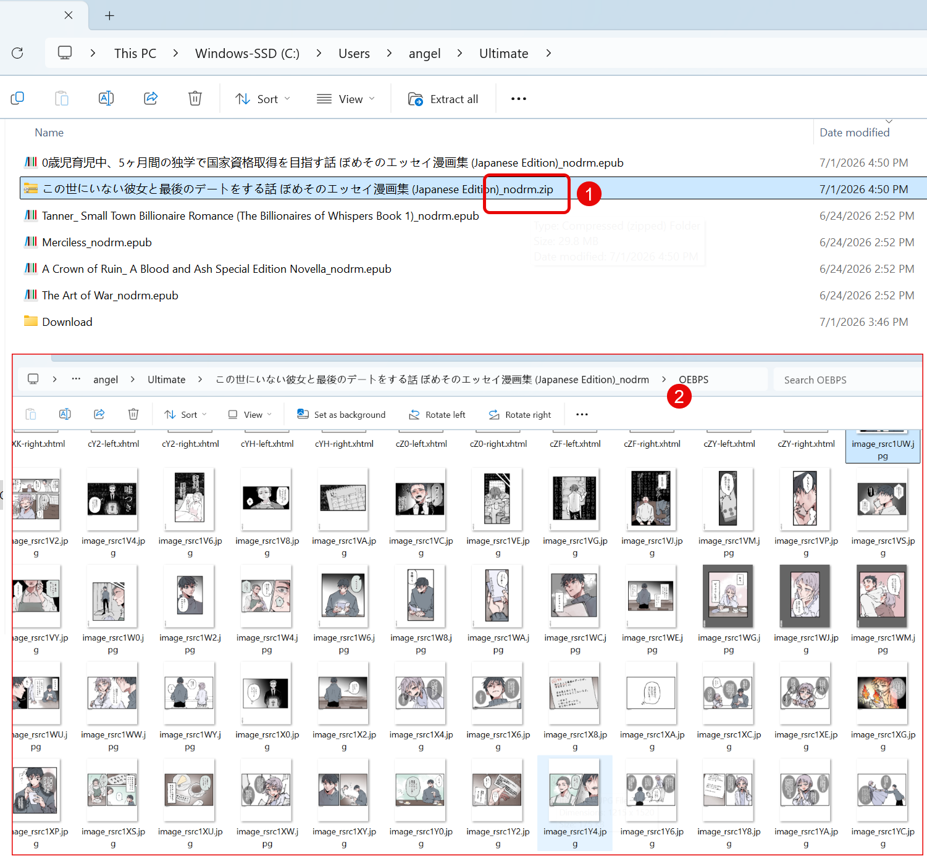Open more options in OEBPS toolbar
Screen dimensions: 927x856
pyautogui.click(x=582, y=414)
